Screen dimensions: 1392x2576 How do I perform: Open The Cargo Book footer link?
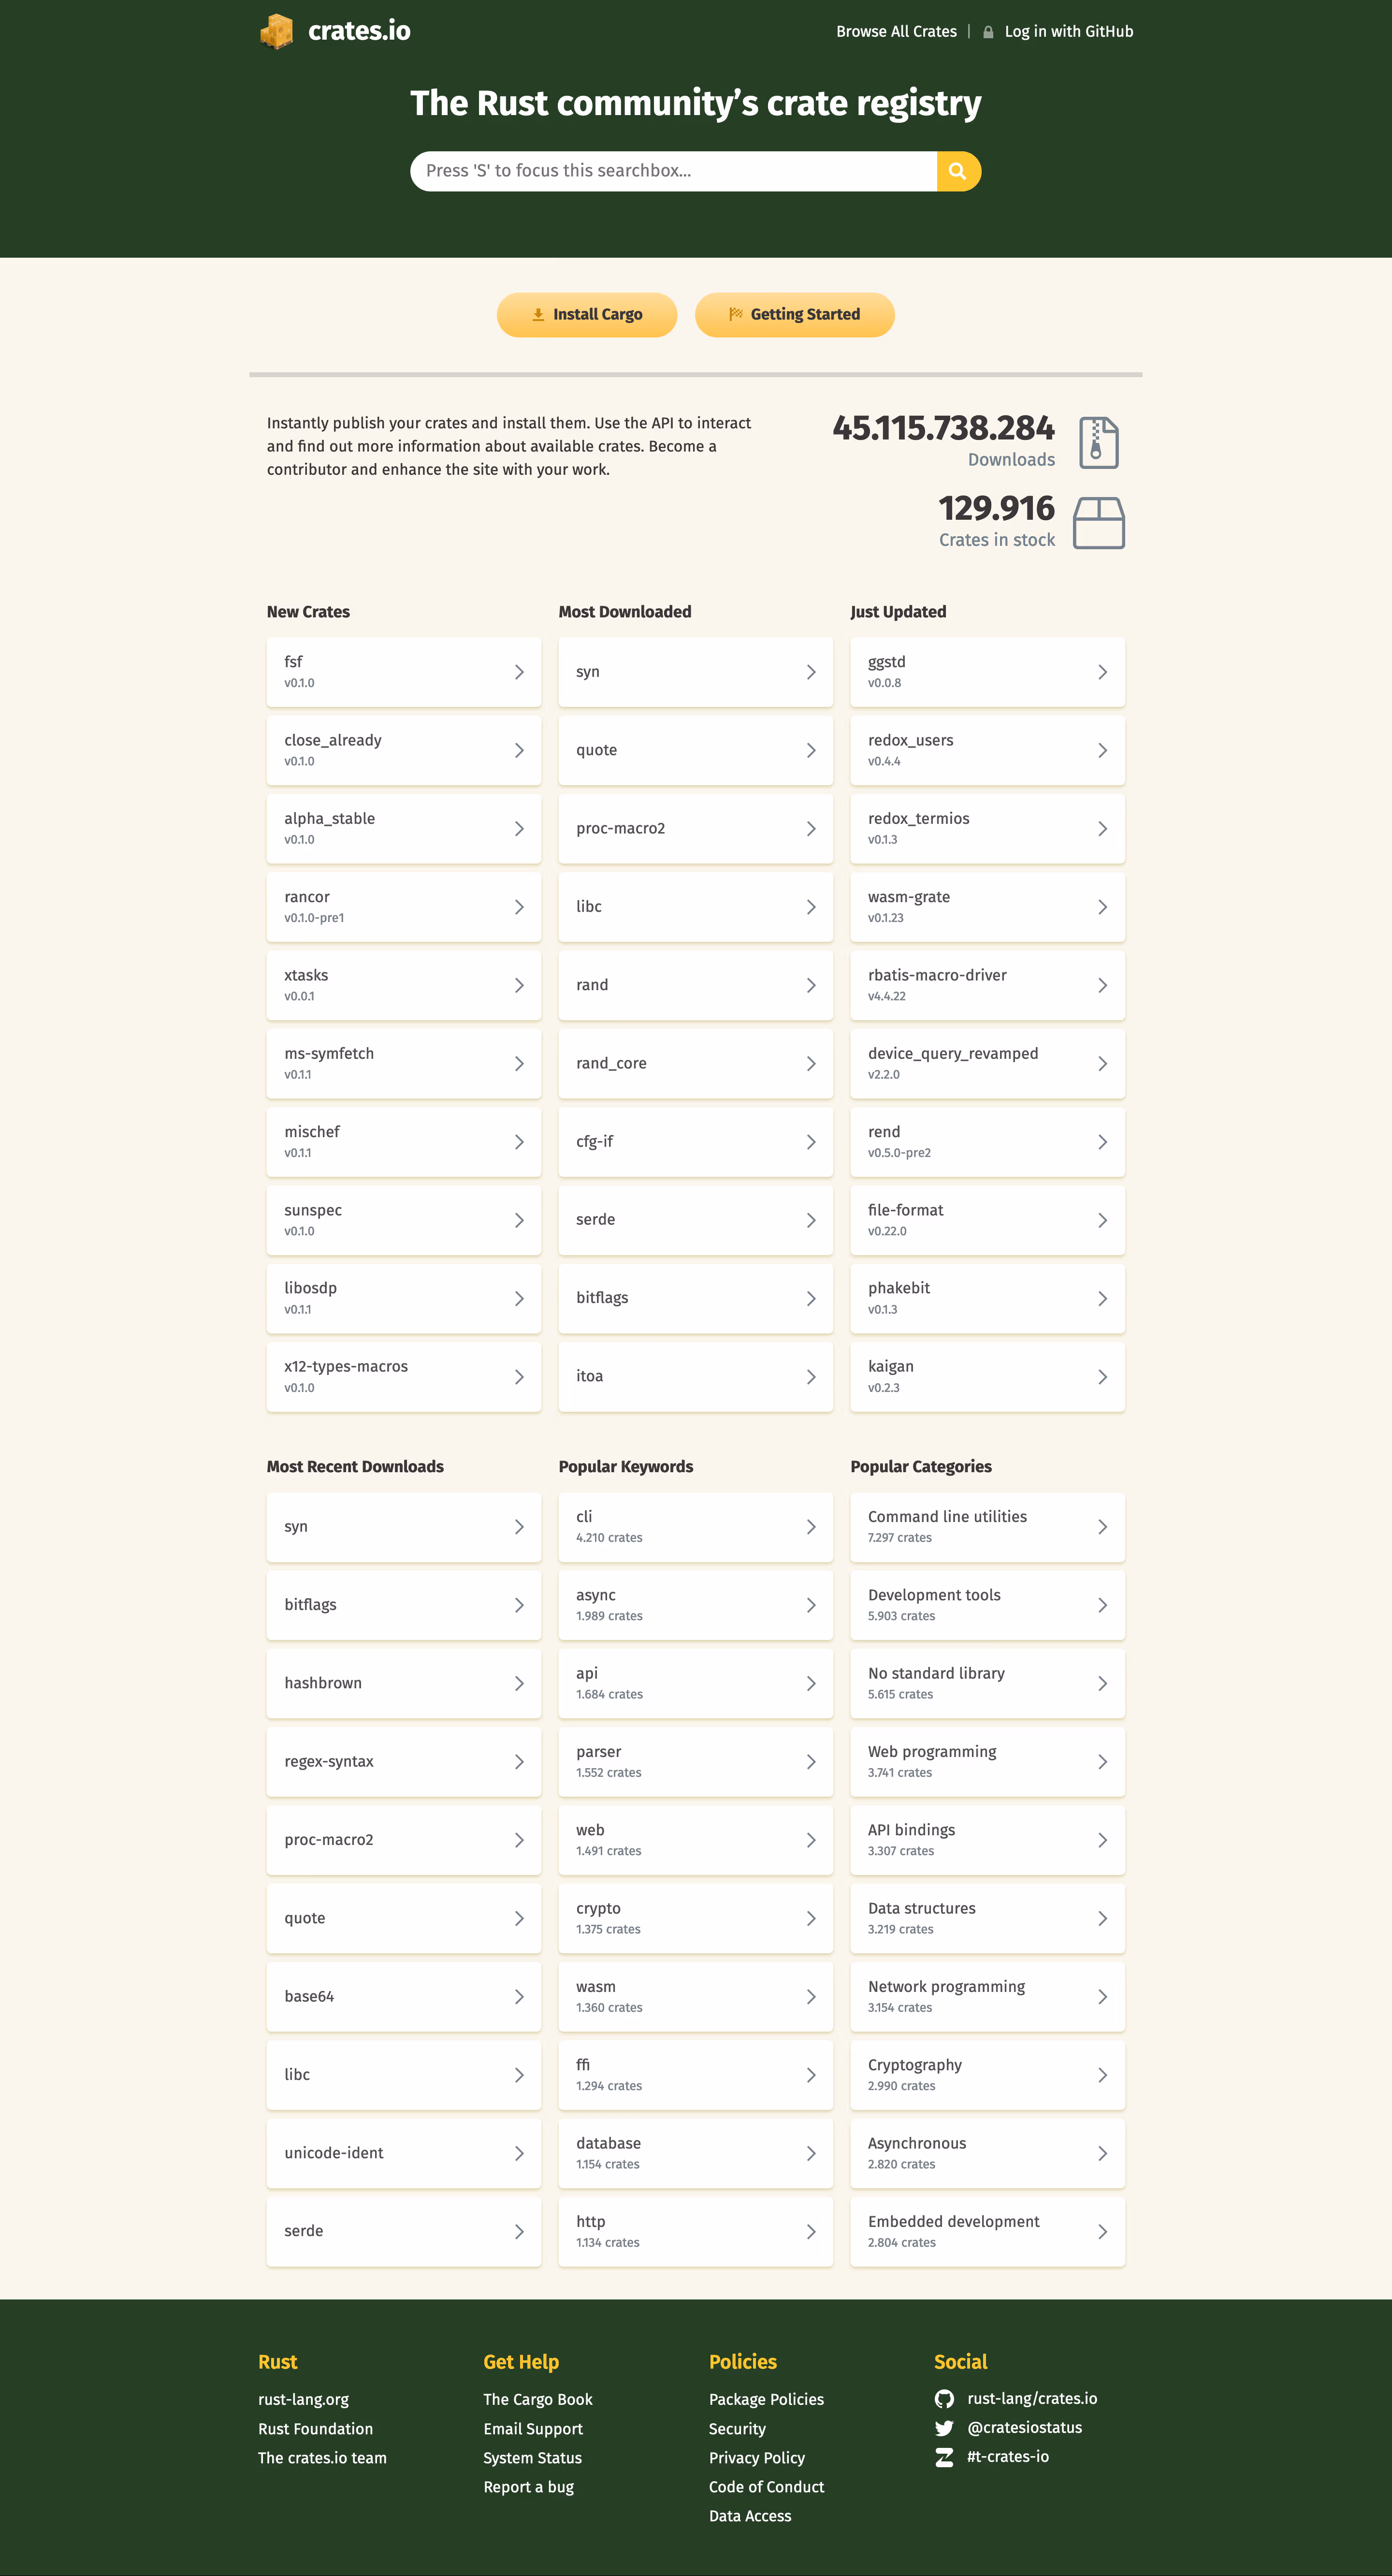538,2399
